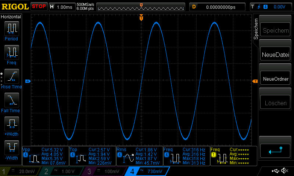Click the horizontal timebase 1.00ms field

[62, 7]
